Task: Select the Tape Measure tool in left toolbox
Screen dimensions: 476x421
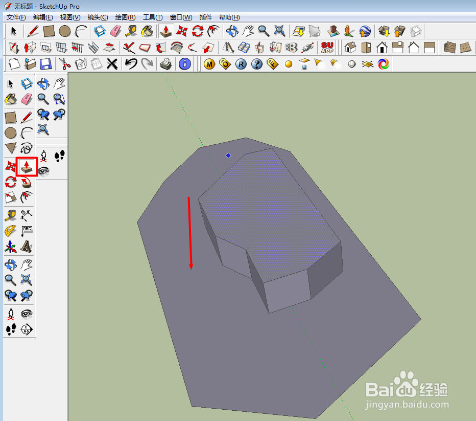Action: tap(11, 215)
